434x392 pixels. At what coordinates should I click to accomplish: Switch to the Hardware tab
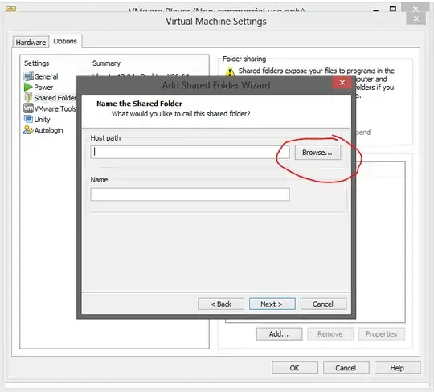(31, 43)
